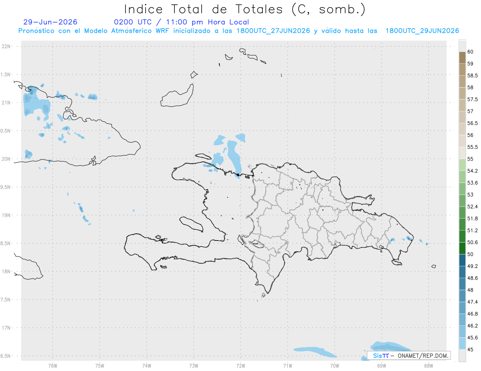Click the 'Pronóstico con el Modelo Atmosférico WRF' line

(238, 31)
